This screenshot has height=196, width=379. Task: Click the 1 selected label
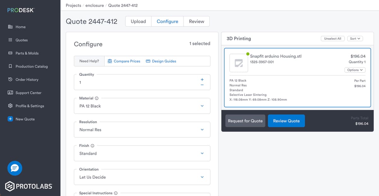click(x=200, y=44)
